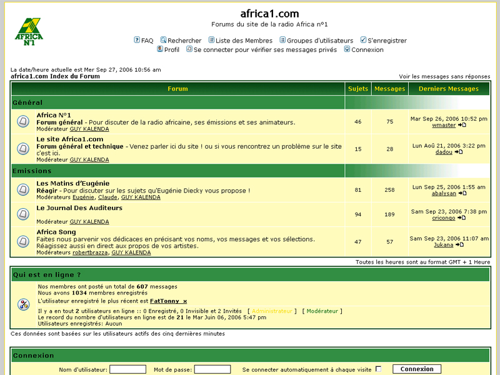Open the Profil menu link
Screen dimensions: 500x375
coord(171,50)
